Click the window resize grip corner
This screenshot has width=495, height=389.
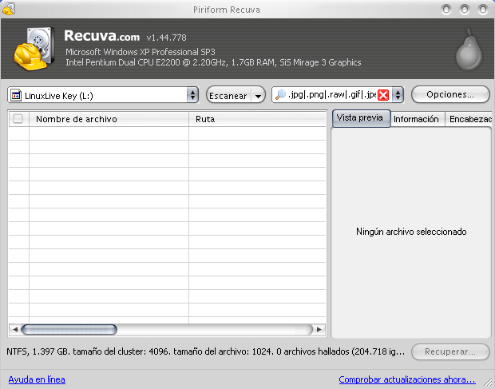pyautogui.click(x=489, y=383)
